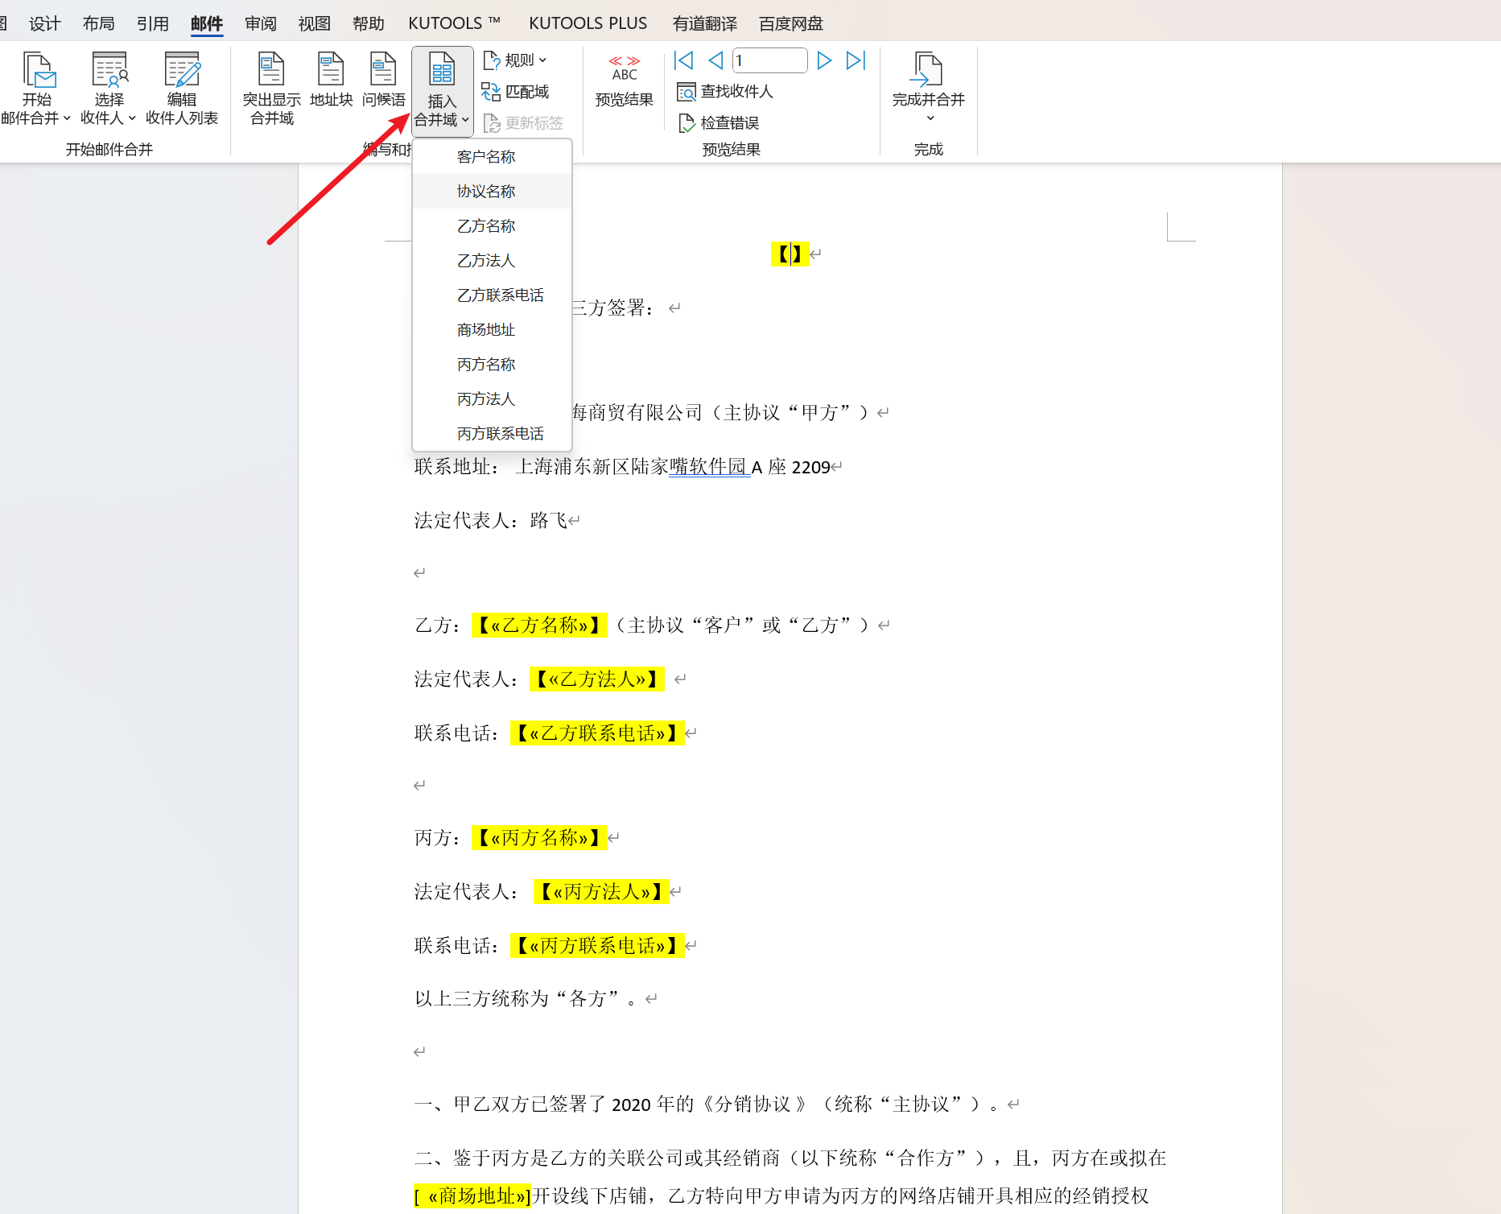The image size is (1501, 1214).
Task: Choose 协议名称 from merge field list
Action: [492, 192]
